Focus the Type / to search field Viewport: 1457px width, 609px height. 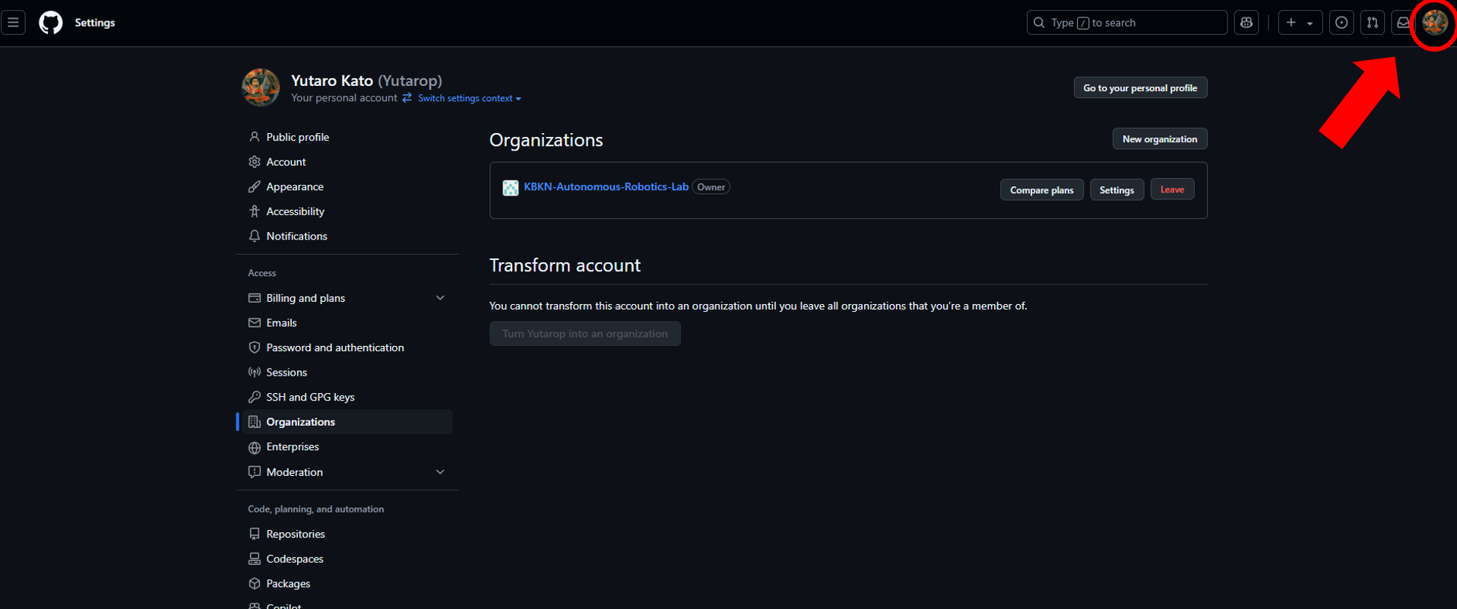(1126, 23)
